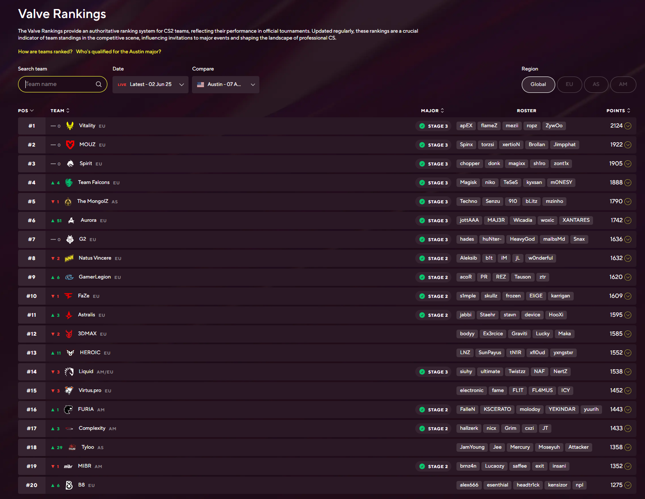Click the B8 team logo
The width and height of the screenshot is (645, 499).
(69, 485)
